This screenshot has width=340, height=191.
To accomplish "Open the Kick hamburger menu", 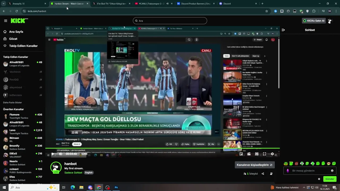I will (x=6, y=21).
